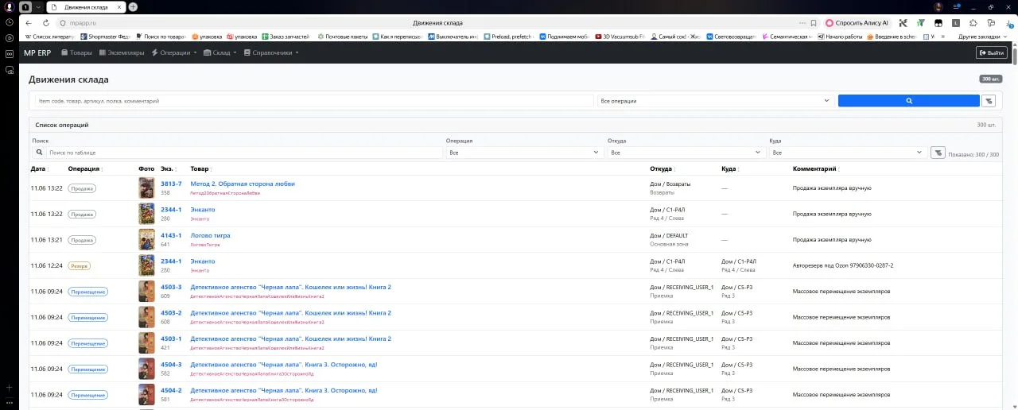1018x410 pixels.
Task: Open the browser history clock icon in sidebar
Action: tap(9, 21)
